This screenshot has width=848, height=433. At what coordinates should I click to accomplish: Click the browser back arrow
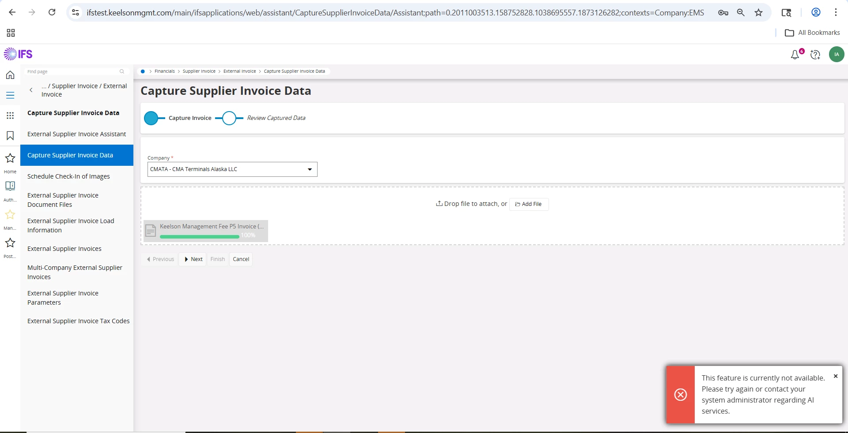pyautogui.click(x=12, y=12)
